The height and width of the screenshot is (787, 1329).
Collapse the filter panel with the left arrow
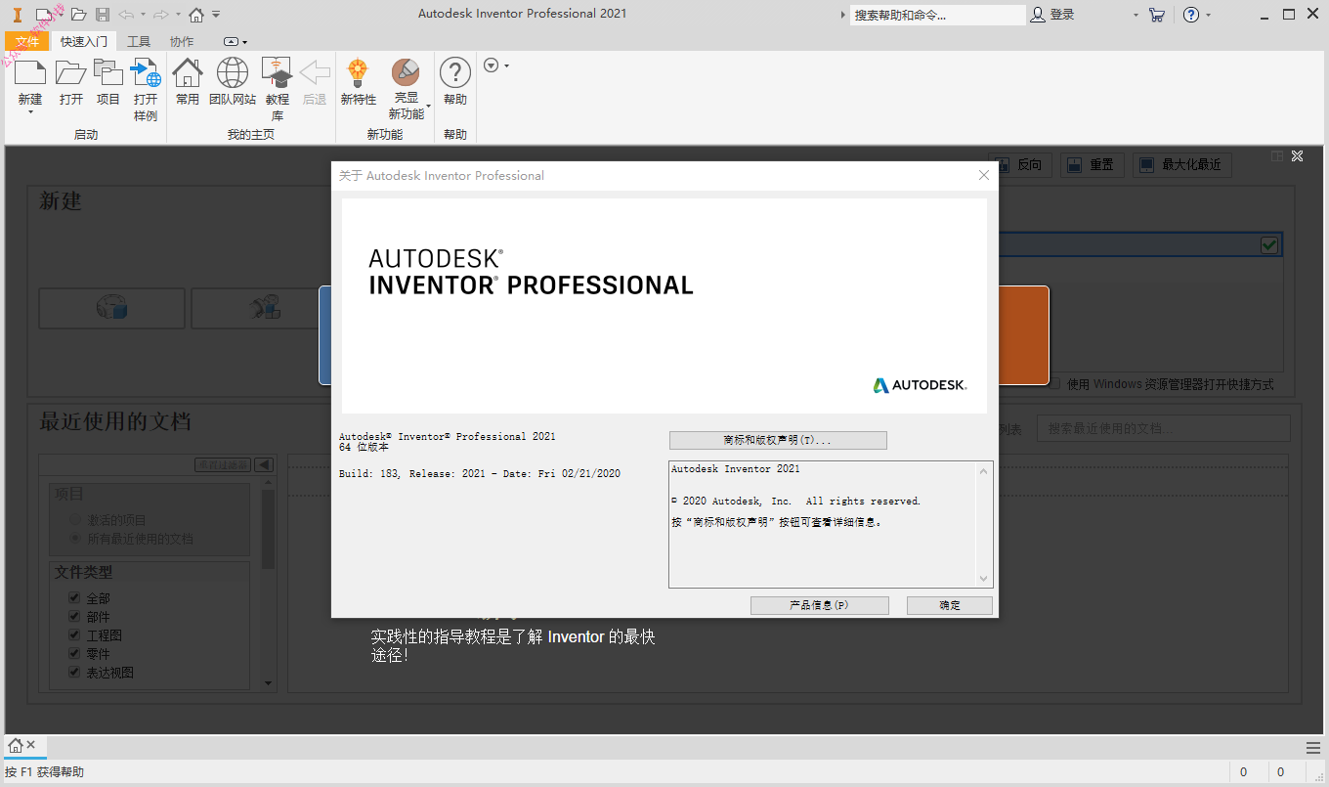[264, 464]
